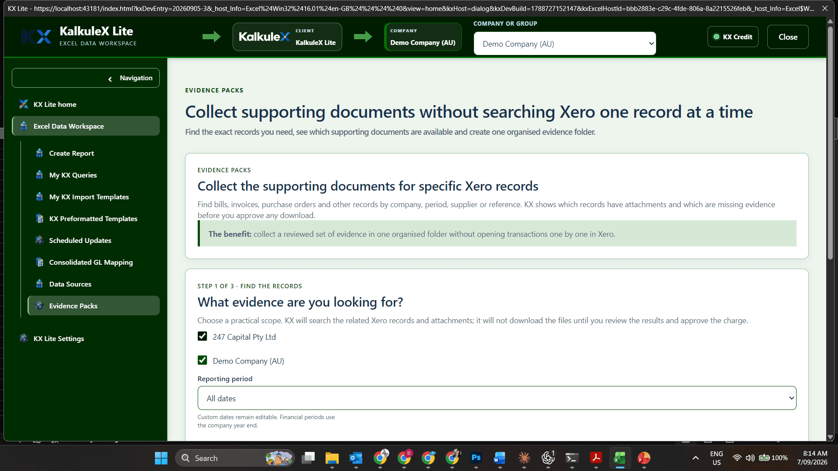838x471 pixels.
Task: Open the terminal from the taskbar
Action: pyautogui.click(x=572, y=458)
